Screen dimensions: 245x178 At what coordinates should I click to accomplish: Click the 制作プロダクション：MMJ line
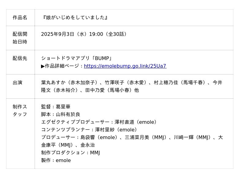click(70, 153)
